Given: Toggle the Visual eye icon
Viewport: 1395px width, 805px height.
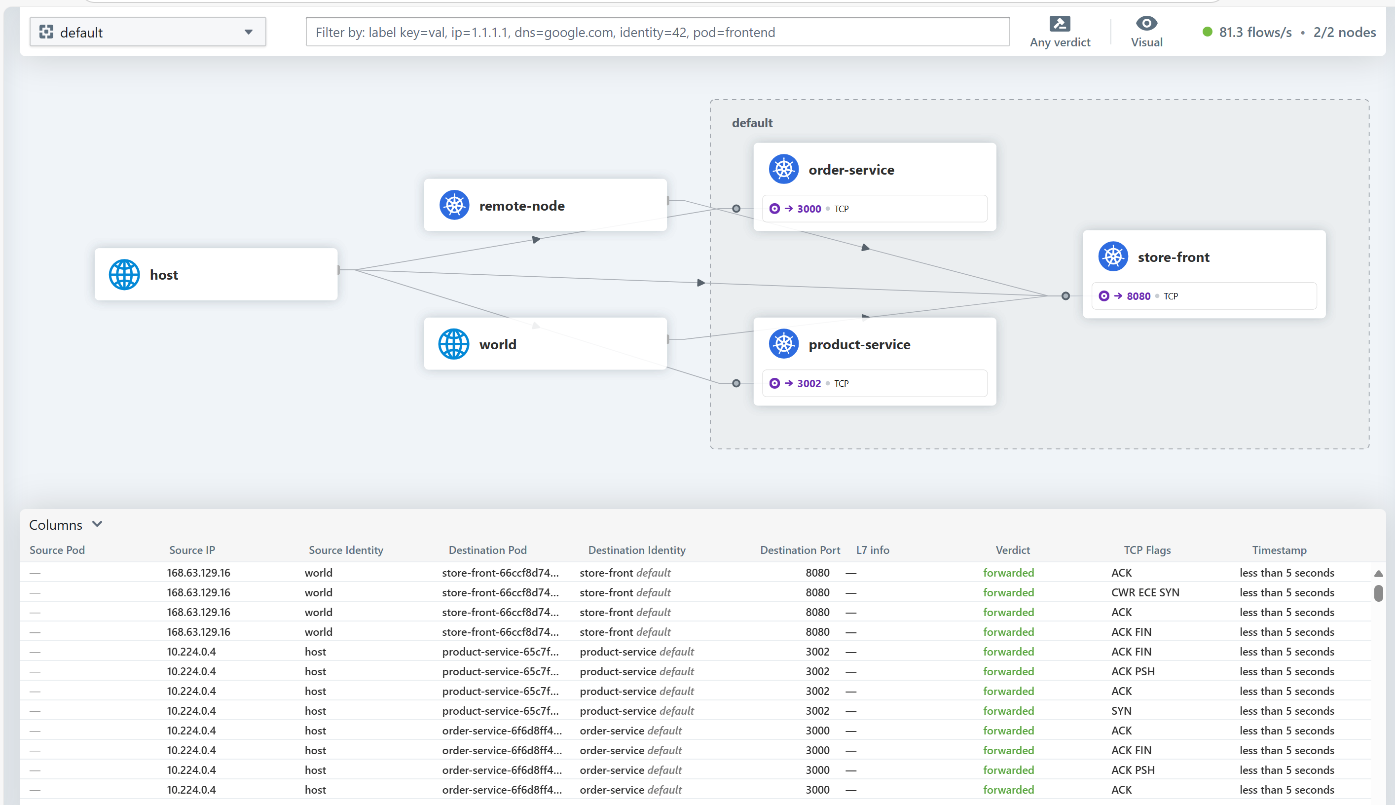Looking at the screenshot, I should pos(1146,23).
